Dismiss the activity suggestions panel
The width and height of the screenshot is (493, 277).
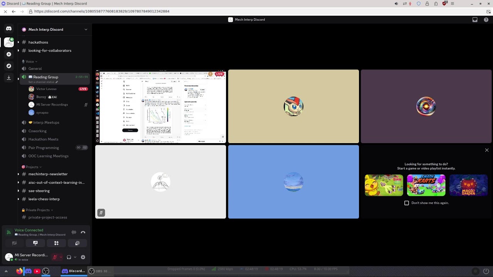(487, 150)
